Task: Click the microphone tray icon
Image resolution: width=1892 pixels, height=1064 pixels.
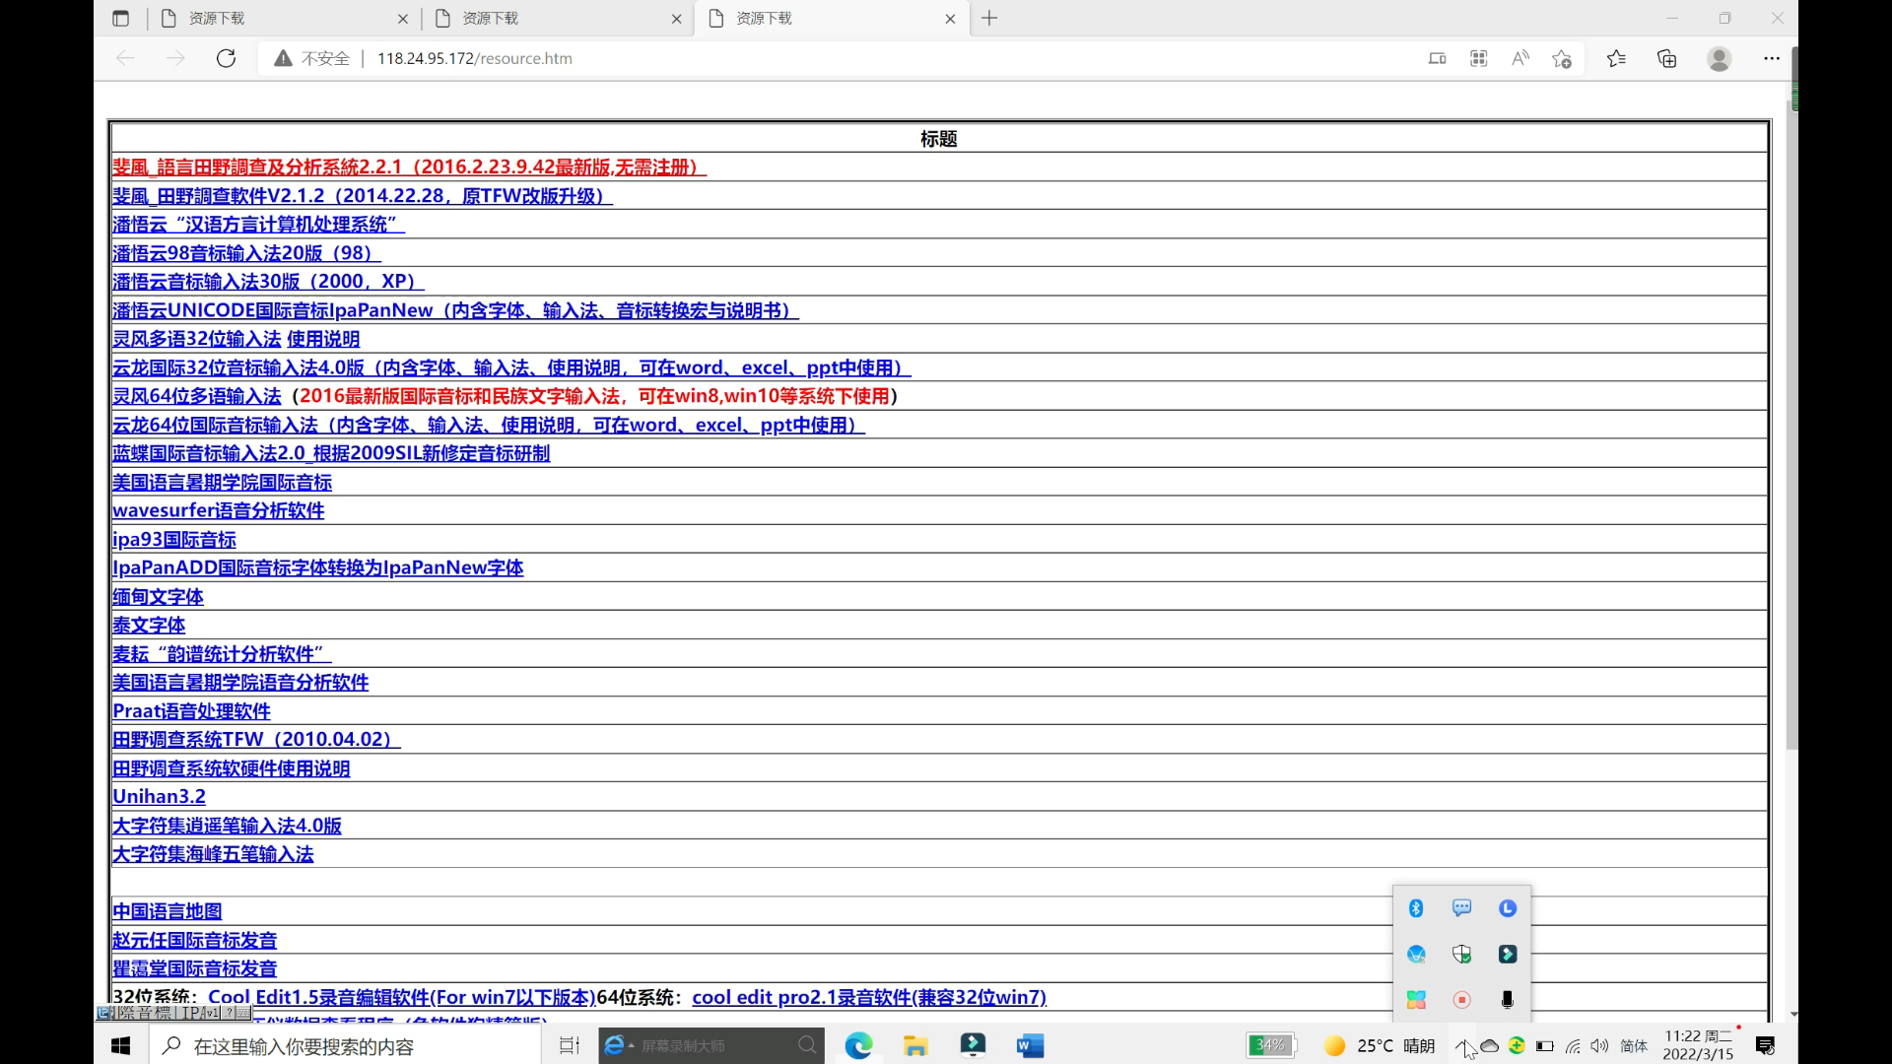Action: [x=1508, y=999]
